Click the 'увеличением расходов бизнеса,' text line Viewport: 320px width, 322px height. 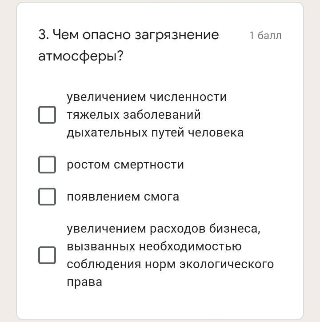[164, 229]
